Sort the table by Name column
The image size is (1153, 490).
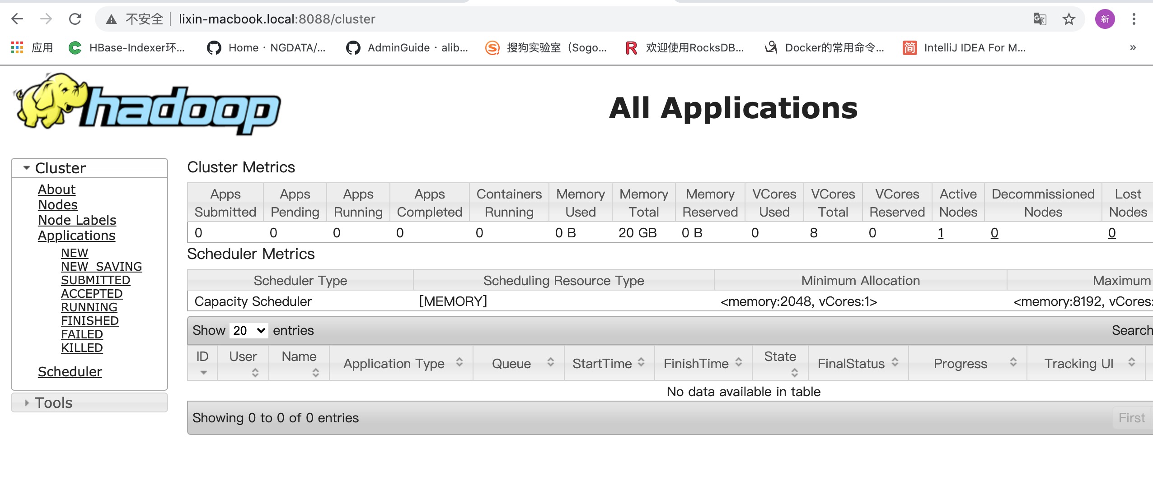point(299,363)
